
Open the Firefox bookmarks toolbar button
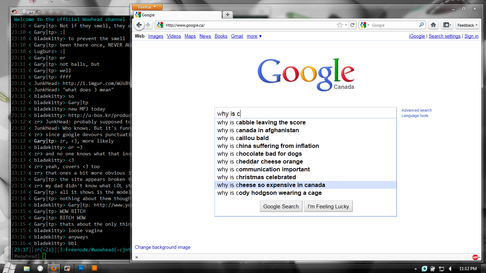click(x=447, y=25)
